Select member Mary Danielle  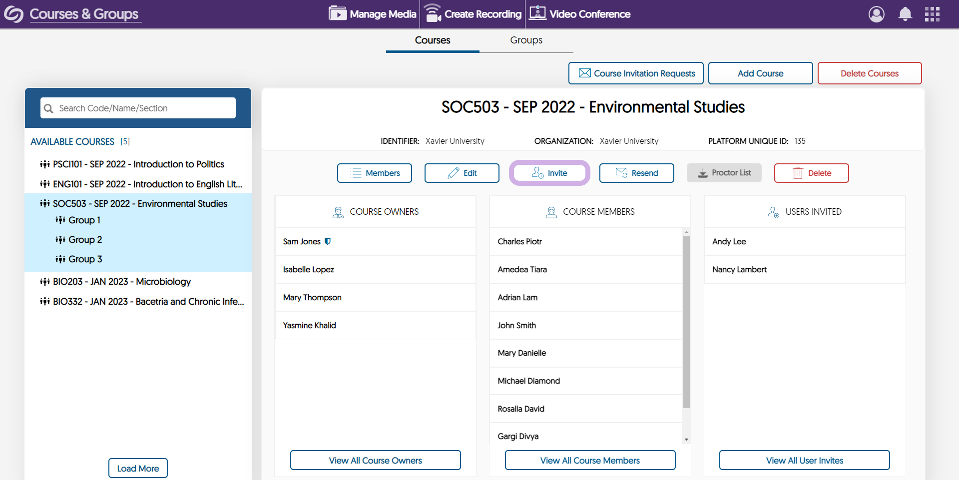[x=586, y=353]
